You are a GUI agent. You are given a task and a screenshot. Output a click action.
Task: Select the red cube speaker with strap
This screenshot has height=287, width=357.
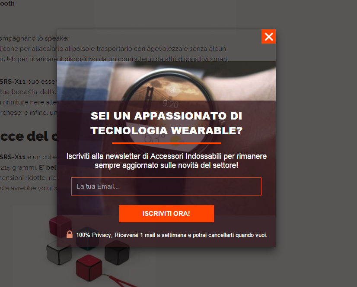point(89,268)
